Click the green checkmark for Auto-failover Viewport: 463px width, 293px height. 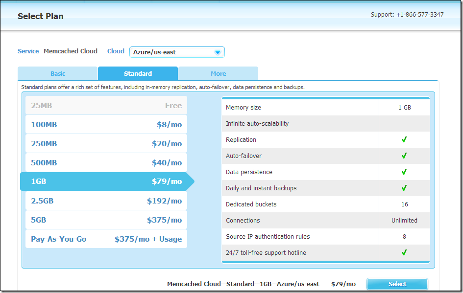pos(404,156)
